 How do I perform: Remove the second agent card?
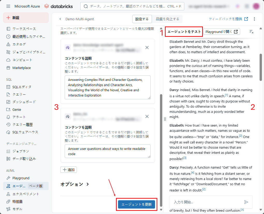pos(147,116)
